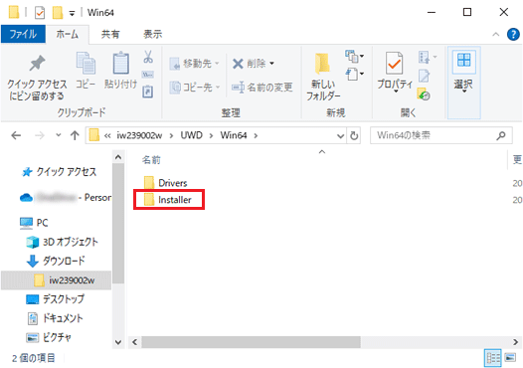This screenshot has height=368, width=523.
Task: Pin to Quick Access ribbon button
Action: click(37, 78)
